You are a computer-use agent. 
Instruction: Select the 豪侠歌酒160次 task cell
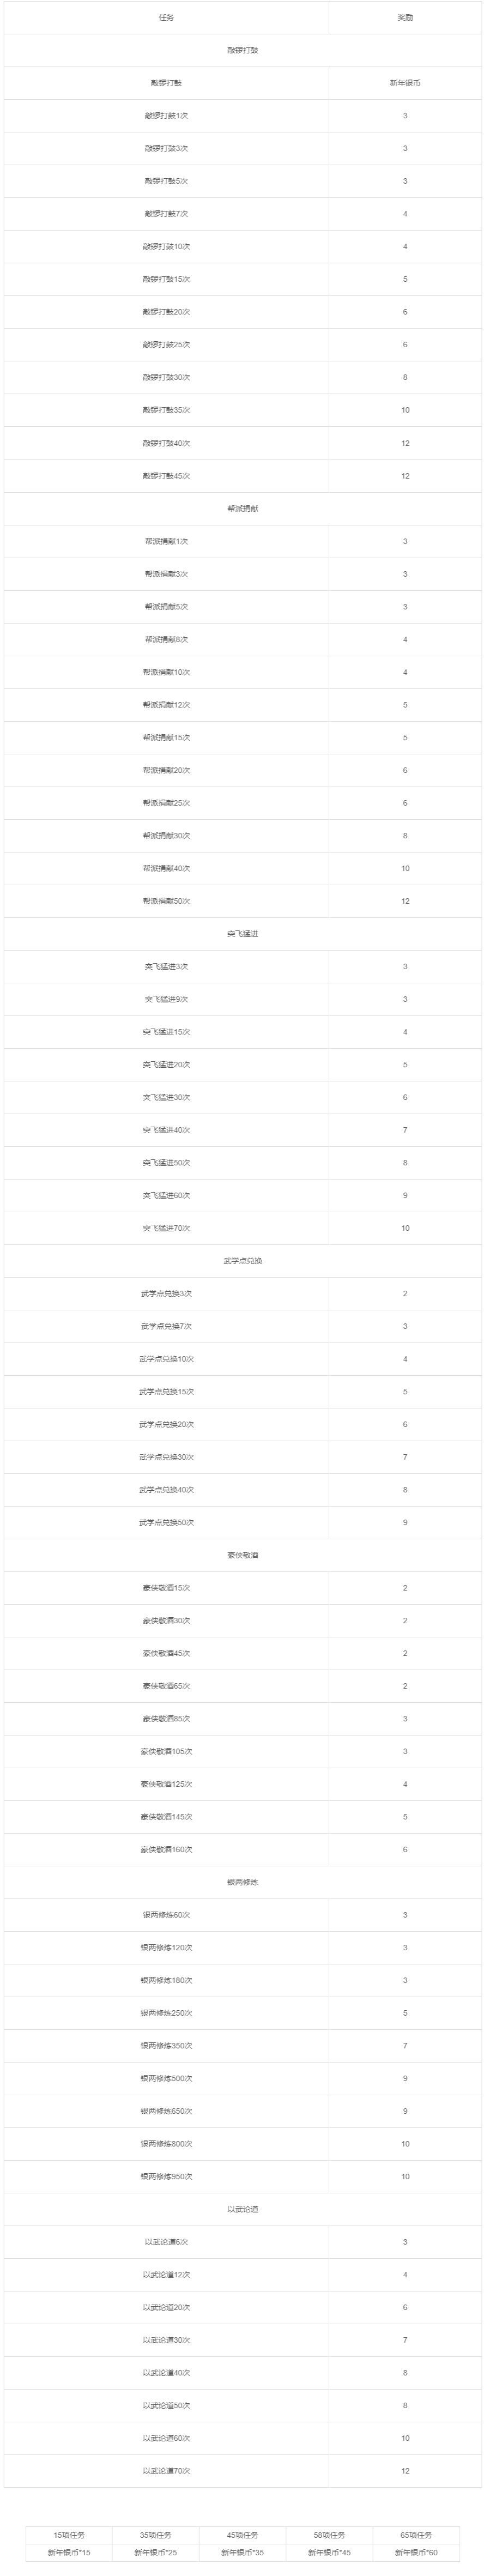166,1849
